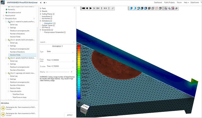202x118 pixels.
Task: Click the red-blue inspect tool icon
Action: click(x=173, y=8)
